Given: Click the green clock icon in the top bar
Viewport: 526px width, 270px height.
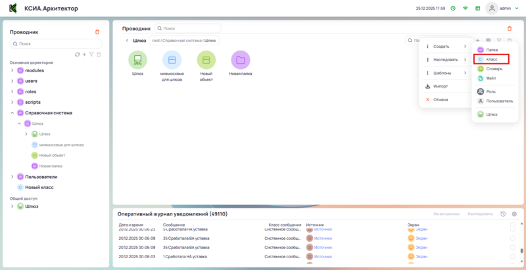Looking at the screenshot, I should pos(452,9).
